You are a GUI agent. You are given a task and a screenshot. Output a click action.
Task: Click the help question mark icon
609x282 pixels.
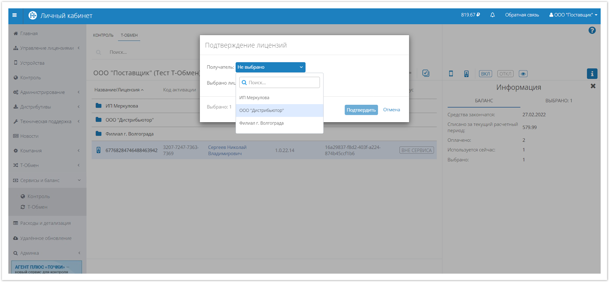592,30
